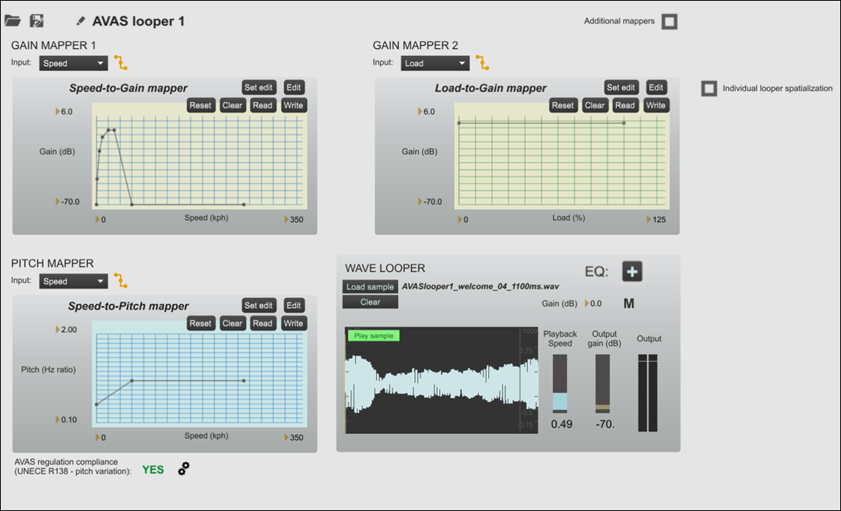Click the Load-to-Gain curve graph
Image resolution: width=841 pixels, height=511 pixels.
point(561,156)
